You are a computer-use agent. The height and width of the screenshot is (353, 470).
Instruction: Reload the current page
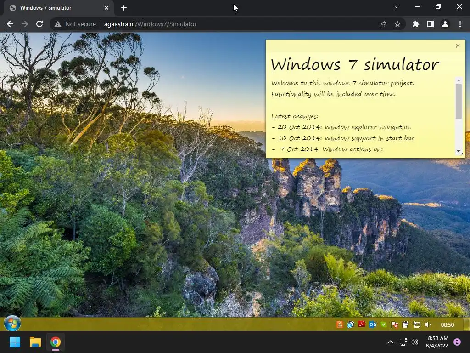coord(39,24)
